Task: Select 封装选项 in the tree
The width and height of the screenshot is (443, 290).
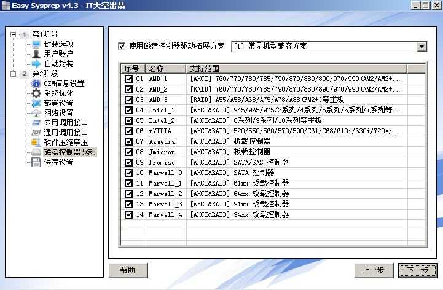Action: [58, 44]
